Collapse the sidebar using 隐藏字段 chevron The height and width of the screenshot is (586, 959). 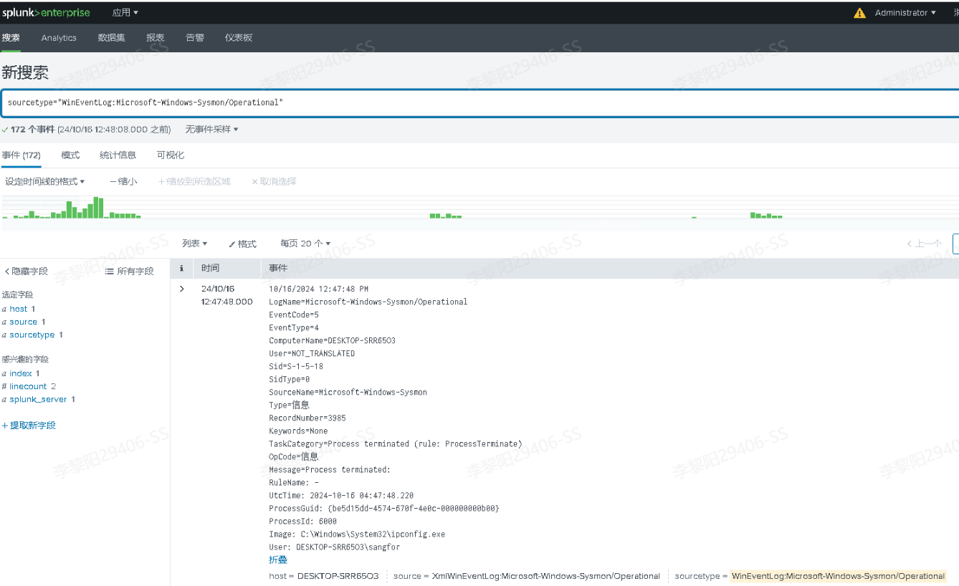[x=7, y=271]
